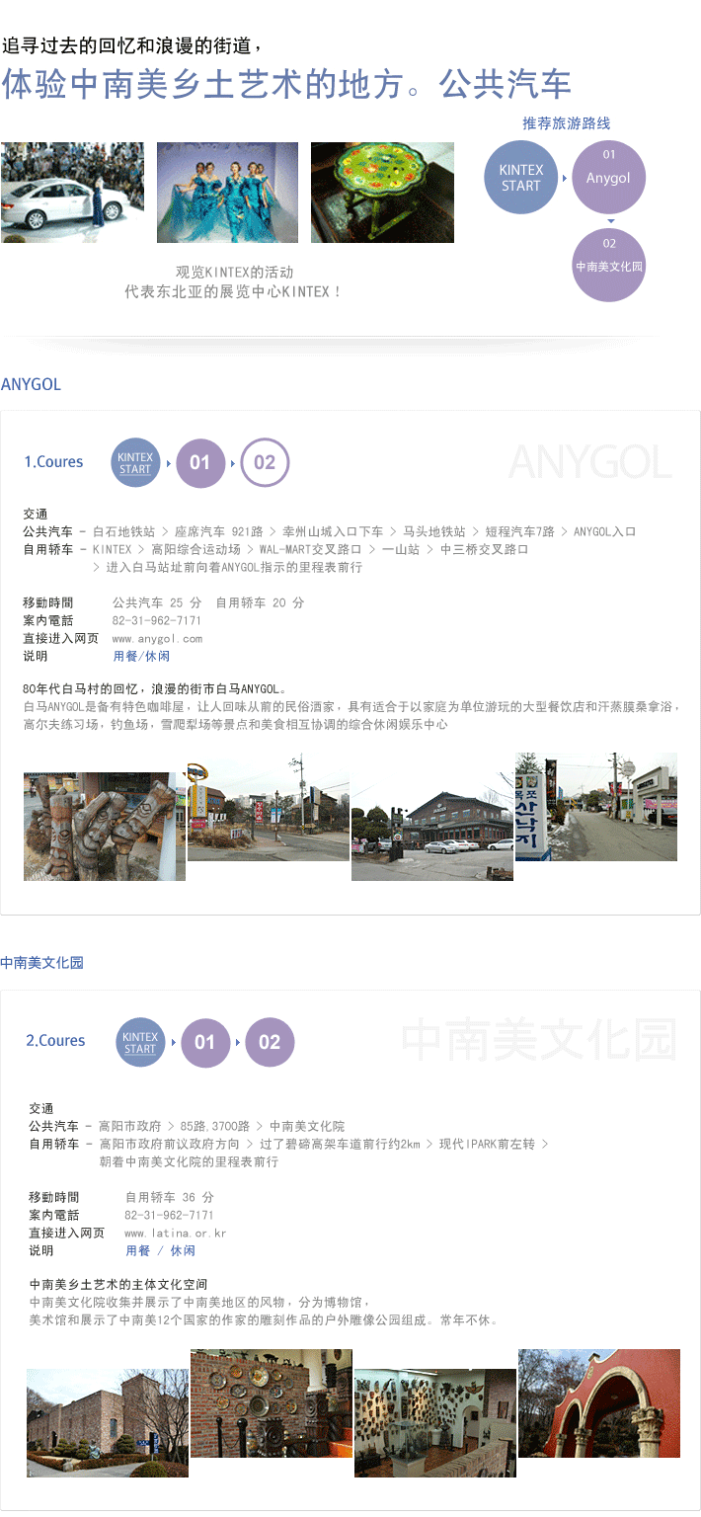701x1517 pixels.
Task: Click the 01 circle in 2.Coures section
Action: point(204,1042)
